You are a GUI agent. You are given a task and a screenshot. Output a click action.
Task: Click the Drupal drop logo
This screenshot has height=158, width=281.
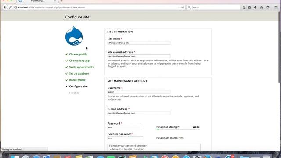click(x=74, y=36)
